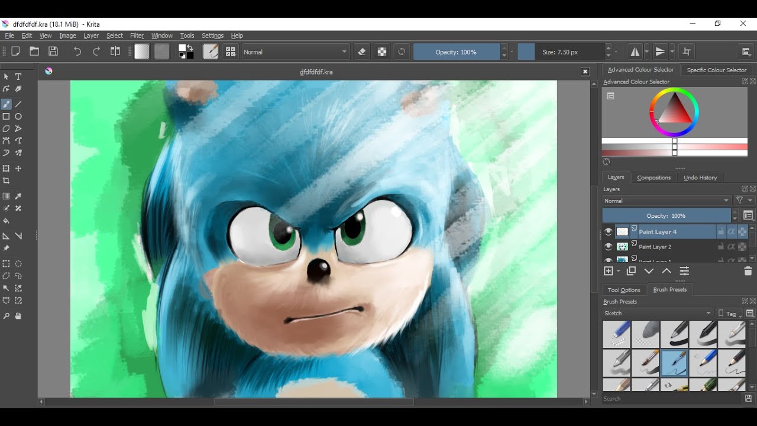This screenshot has width=757, height=426.
Task: Select the Zoom tool
Action: (7, 316)
